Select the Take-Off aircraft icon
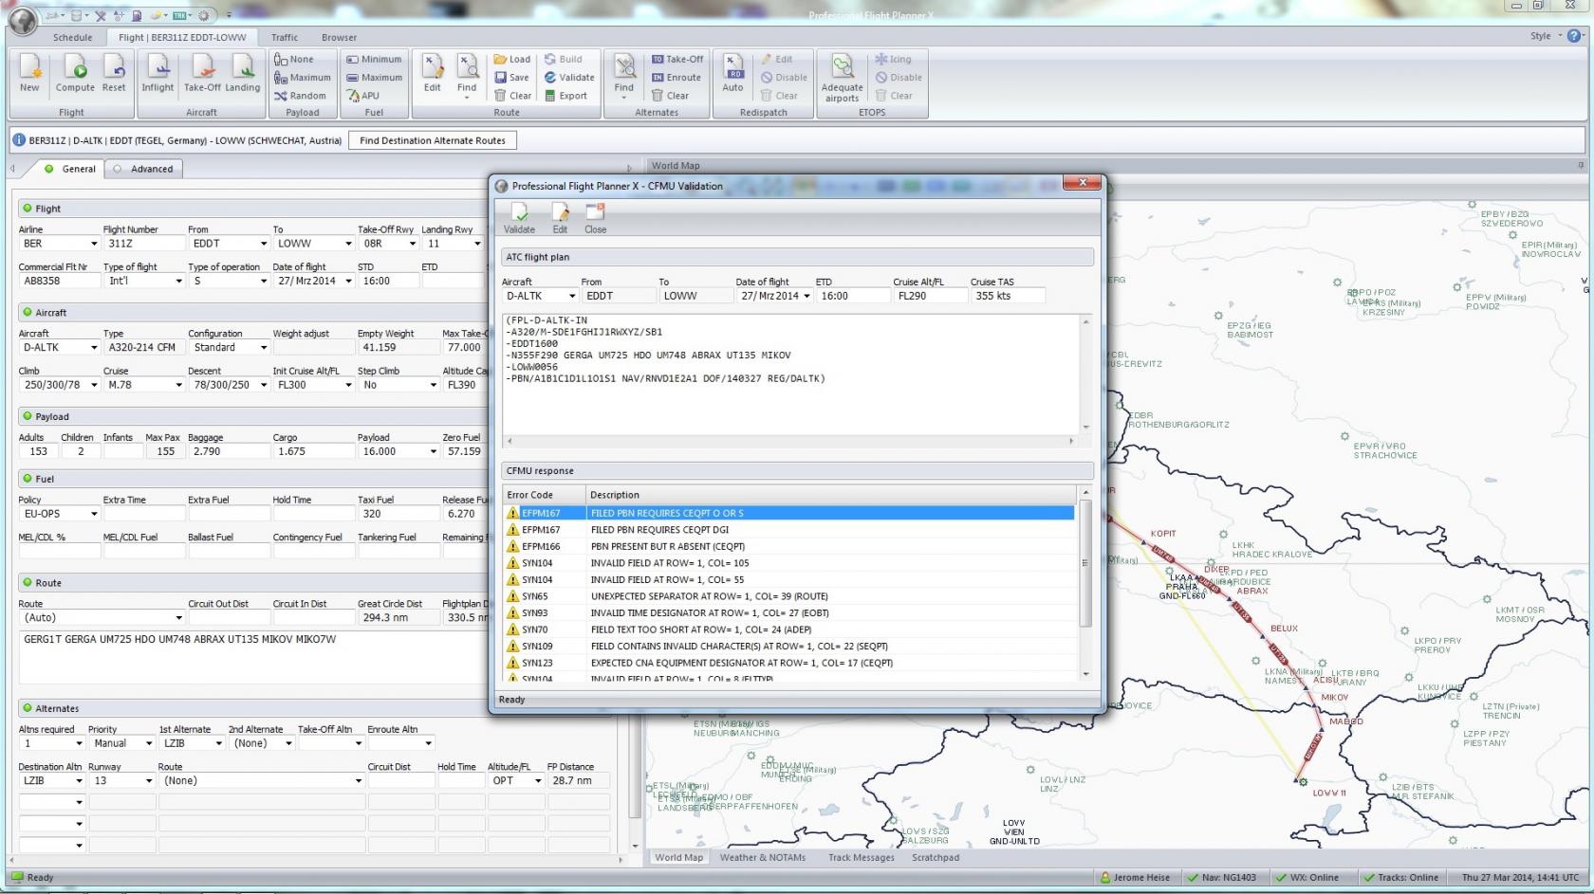Screen dimensions: 1594x894 click(x=201, y=73)
